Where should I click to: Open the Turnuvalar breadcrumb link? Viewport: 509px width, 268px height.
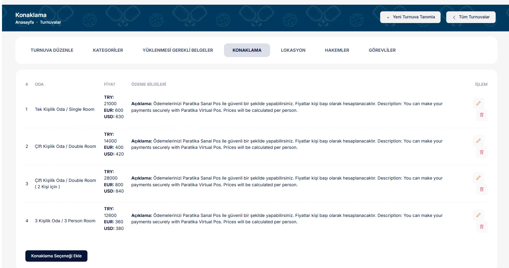coord(50,22)
